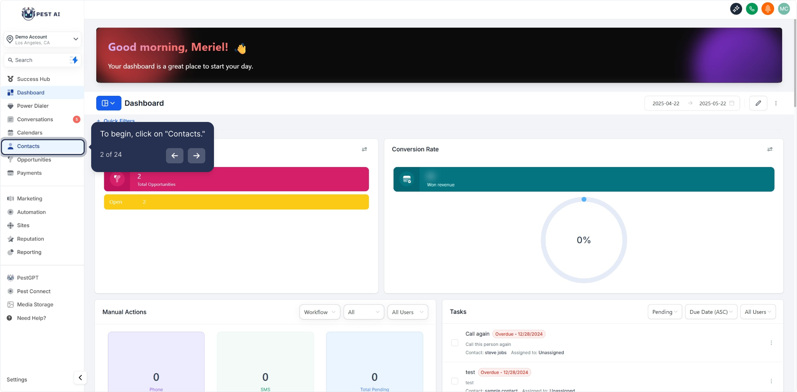Screen dimensions: 797x392
Task: Expand the Demo Account location dropdown
Action: tap(43, 39)
